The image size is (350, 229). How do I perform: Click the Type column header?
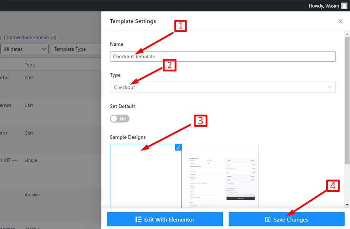pos(30,65)
